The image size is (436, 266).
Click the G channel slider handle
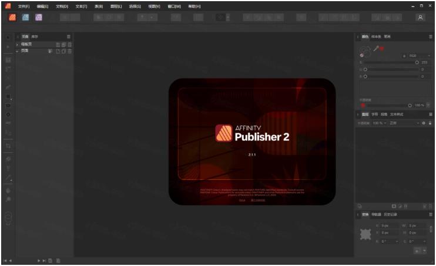point(365,69)
